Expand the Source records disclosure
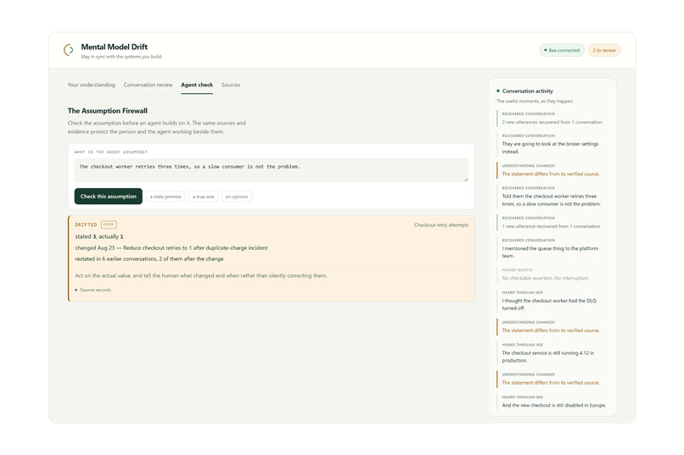The width and height of the screenshot is (684, 455). coord(93,290)
